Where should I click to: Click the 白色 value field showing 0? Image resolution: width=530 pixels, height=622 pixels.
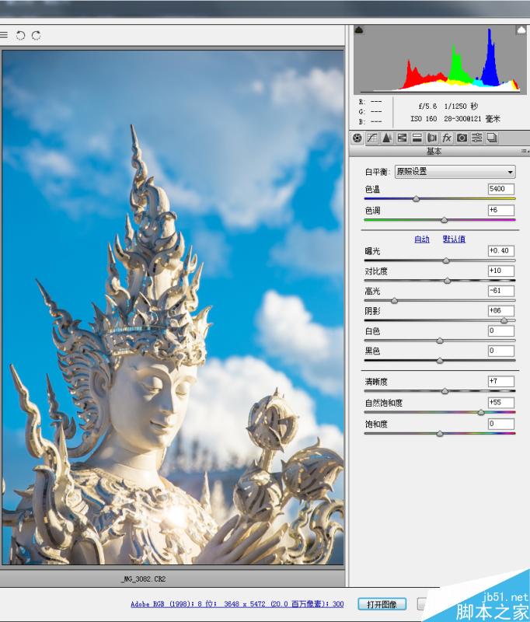click(x=501, y=331)
